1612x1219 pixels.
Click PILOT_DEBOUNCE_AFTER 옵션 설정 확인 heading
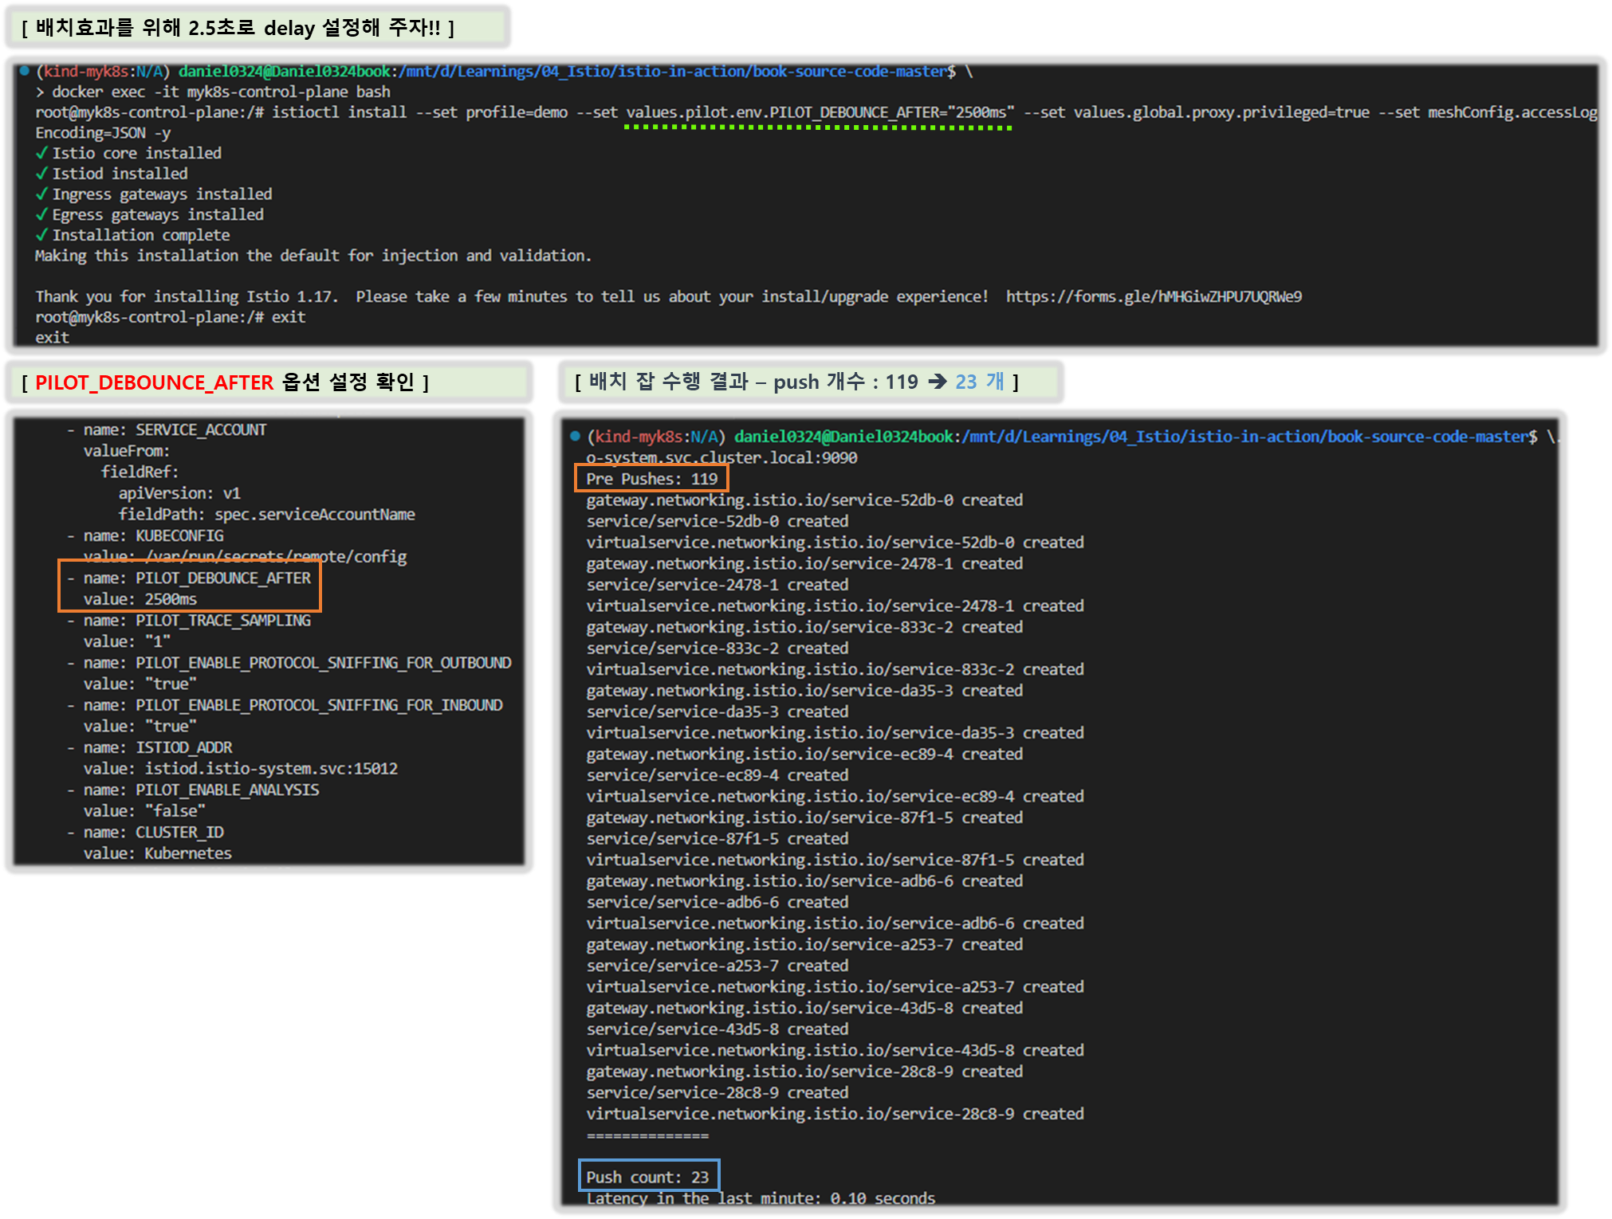click(x=226, y=382)
